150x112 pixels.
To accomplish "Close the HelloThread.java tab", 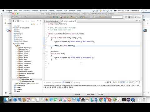I will [x=75, y=21].
